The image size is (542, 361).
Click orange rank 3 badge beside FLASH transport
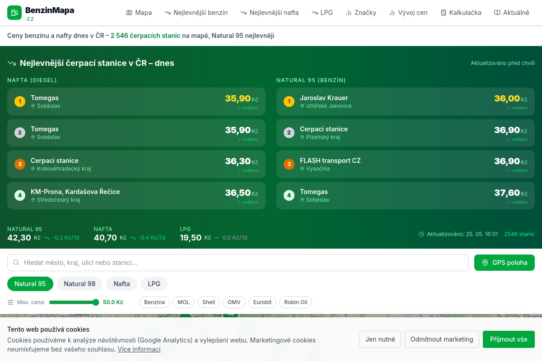289,164
